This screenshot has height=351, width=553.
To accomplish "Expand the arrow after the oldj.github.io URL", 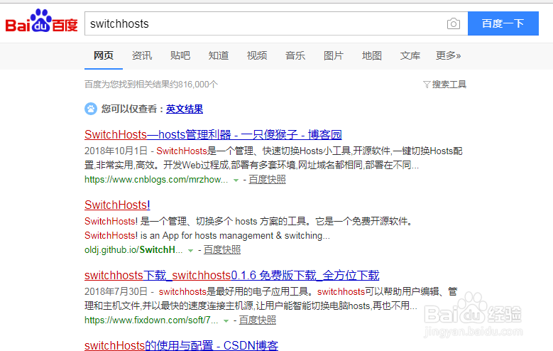I will pos(191,250).
